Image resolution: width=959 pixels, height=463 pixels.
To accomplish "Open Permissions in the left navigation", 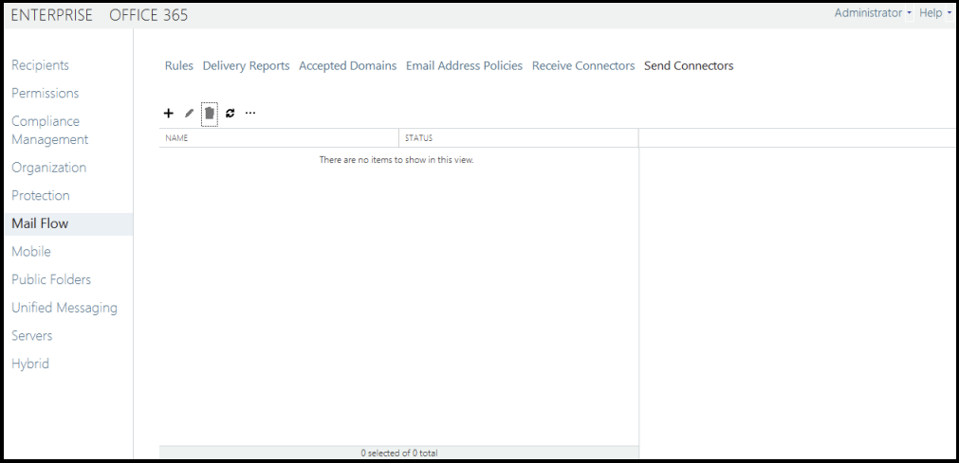I will 46,94.
